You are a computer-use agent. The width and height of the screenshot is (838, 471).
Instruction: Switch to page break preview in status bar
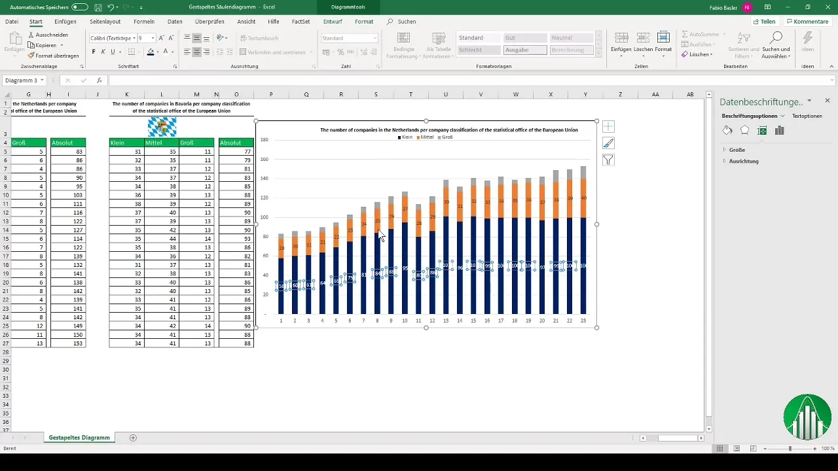752,449
